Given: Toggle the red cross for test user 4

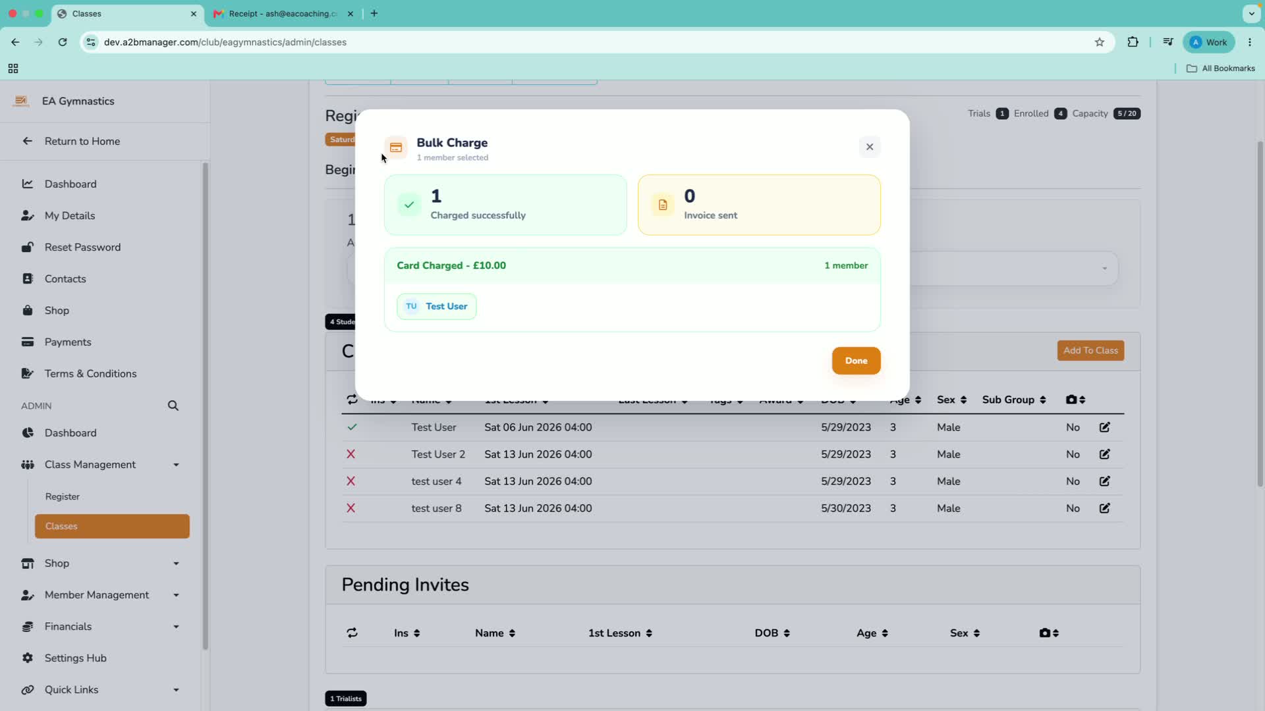Looking at the screenshot, I should (x=351, y=481).
